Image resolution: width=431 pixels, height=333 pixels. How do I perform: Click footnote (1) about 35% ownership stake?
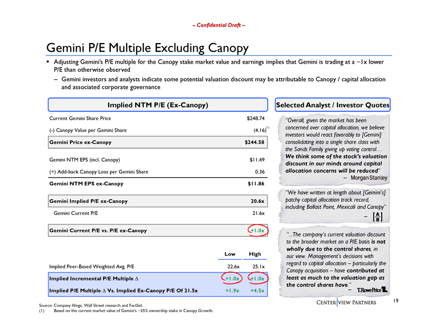point(126,311)
